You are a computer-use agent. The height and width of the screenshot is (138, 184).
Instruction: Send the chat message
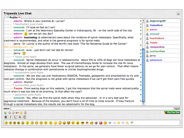pyautogui.click(x=177, y=109)
